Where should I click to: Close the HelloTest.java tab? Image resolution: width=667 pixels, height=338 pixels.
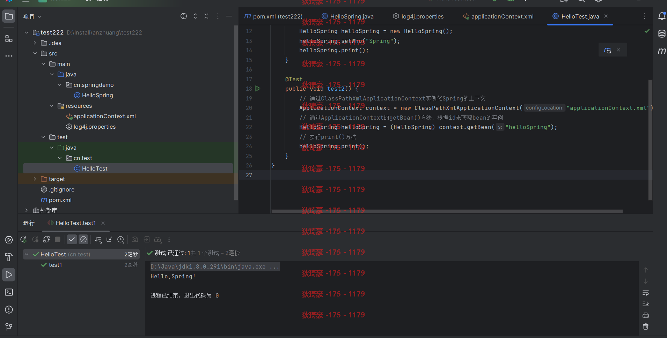point(606,16)
